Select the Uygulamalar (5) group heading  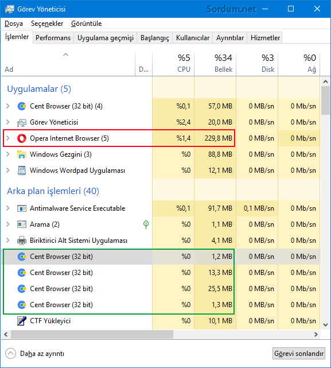click(39, 89)
